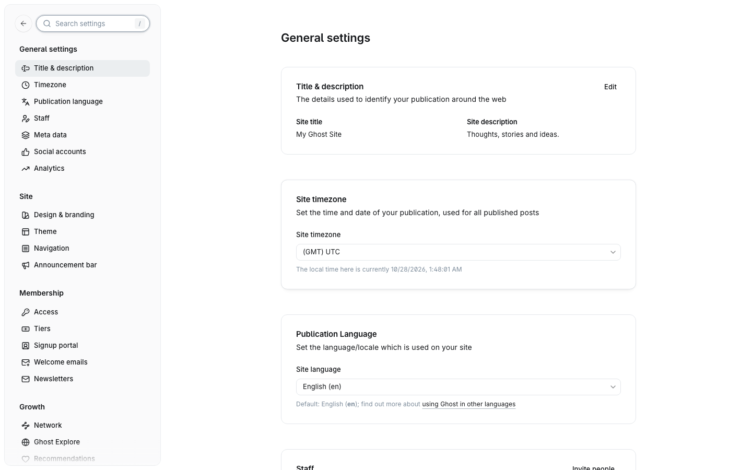Click Thoughts, stories and ideas description text
The image size is (752, 470).
(x=513, y=135)
